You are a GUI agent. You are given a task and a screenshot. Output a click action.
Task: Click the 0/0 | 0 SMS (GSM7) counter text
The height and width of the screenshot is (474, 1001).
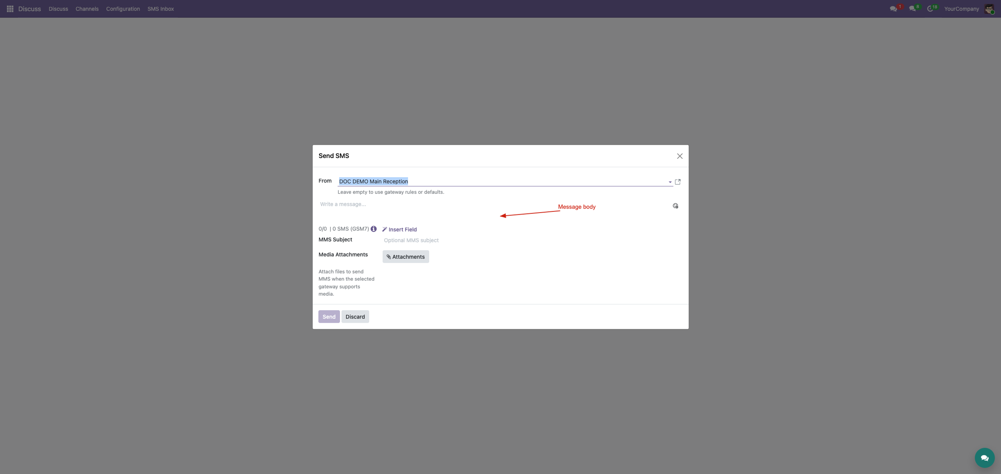pos(344,229)
